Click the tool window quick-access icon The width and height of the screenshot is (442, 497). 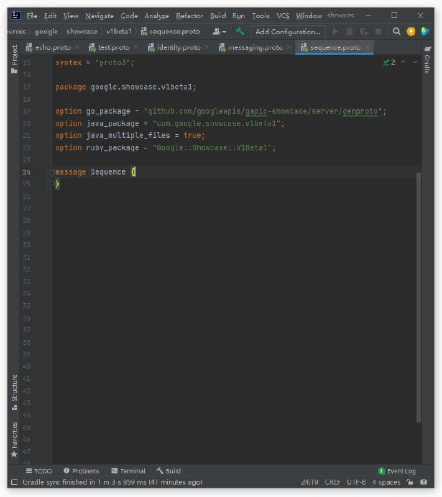click(14, 482)
